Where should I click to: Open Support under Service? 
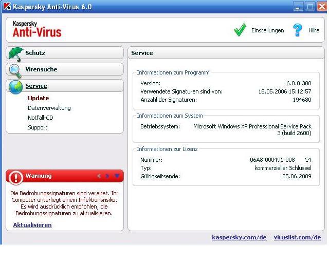[x=38, y=127]
